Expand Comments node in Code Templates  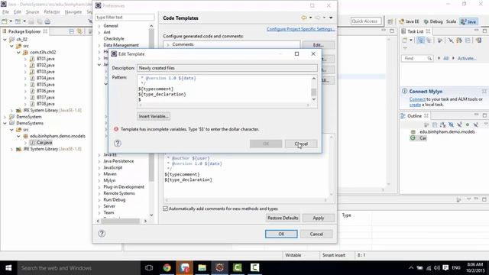pos(168,44)
